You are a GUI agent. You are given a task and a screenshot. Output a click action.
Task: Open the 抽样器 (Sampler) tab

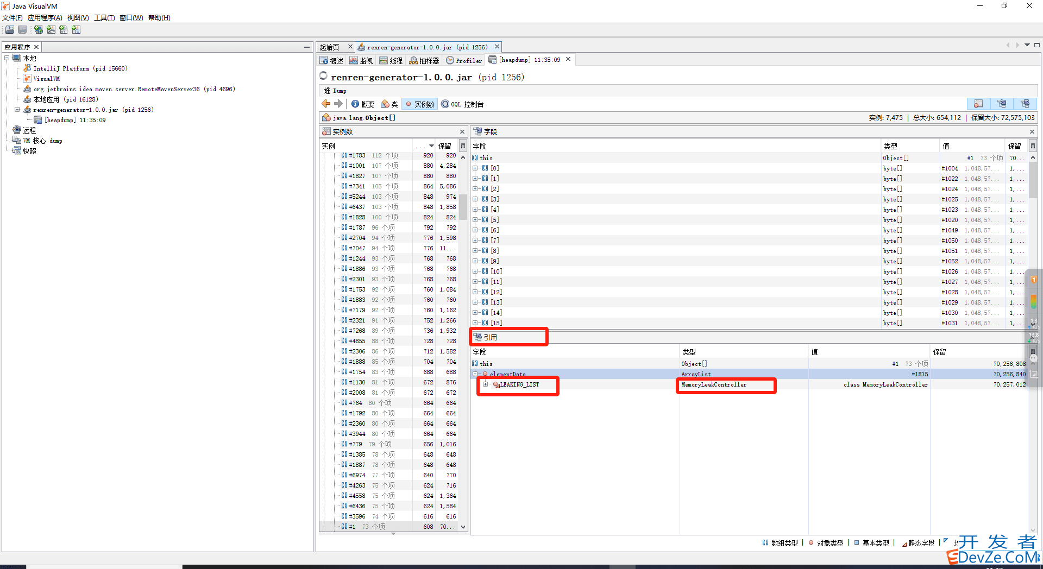tap(424, 60)
